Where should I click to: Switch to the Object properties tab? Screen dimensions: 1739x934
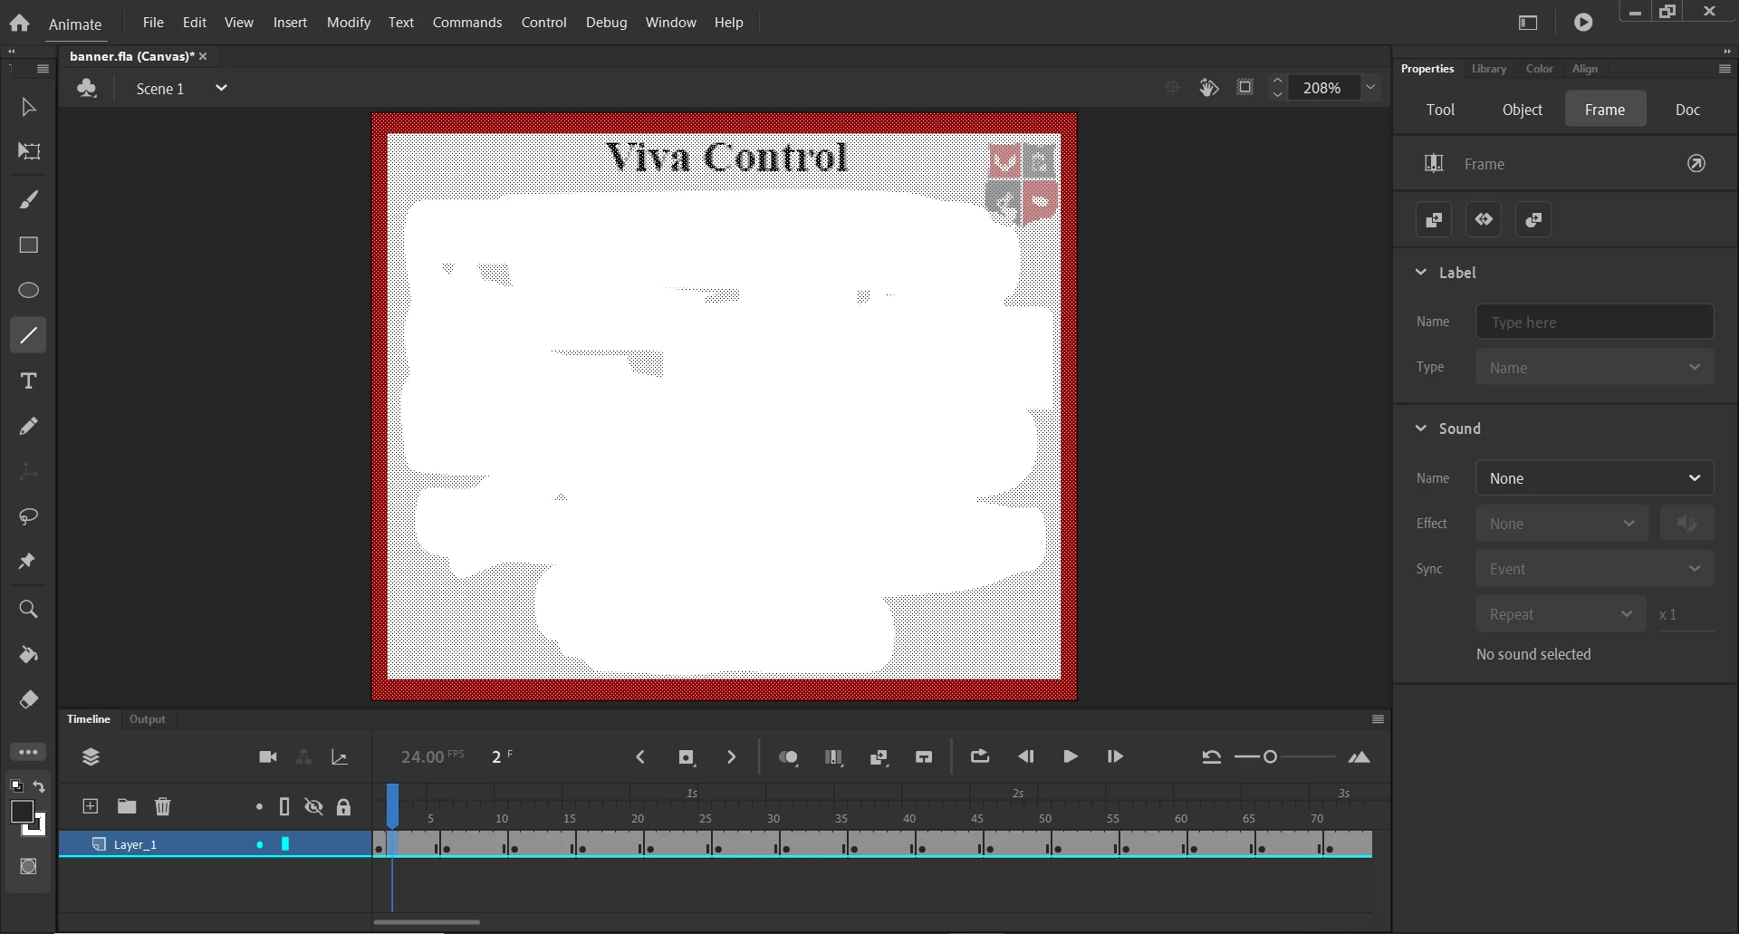[x=1523, y=110]
